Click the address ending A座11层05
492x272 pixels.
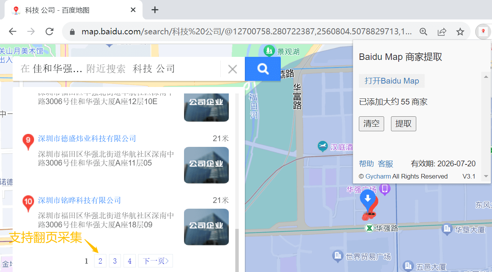point(106,159)
